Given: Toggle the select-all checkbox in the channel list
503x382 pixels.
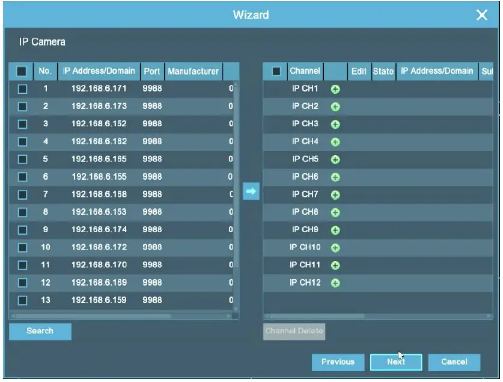Looking at the screenshot, I should coord(276,71).
